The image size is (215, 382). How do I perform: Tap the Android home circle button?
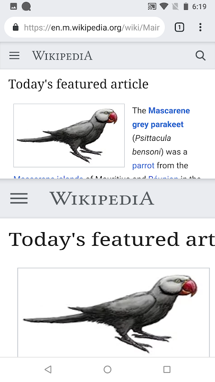click(x=107, y=369)
